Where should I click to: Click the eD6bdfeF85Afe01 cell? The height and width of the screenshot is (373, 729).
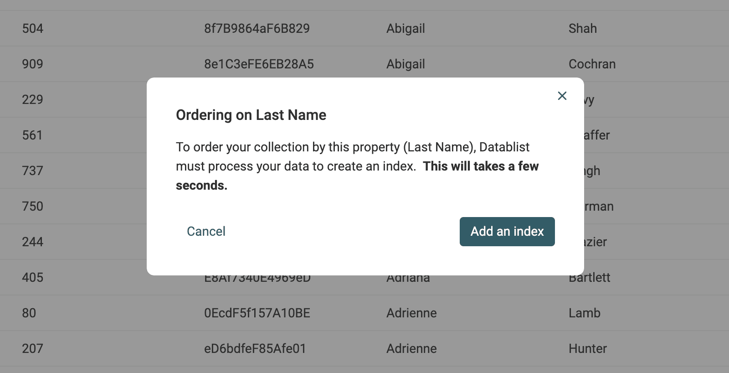(255, 349)
